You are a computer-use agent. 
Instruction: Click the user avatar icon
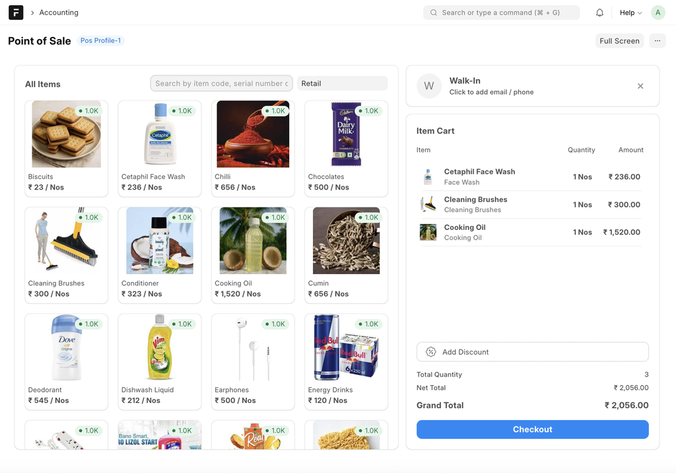pyautogui.click(x=658, y=13)
